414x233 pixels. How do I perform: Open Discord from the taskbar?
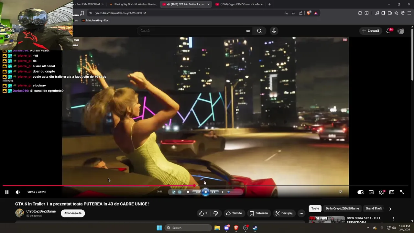tap(227, 228)
